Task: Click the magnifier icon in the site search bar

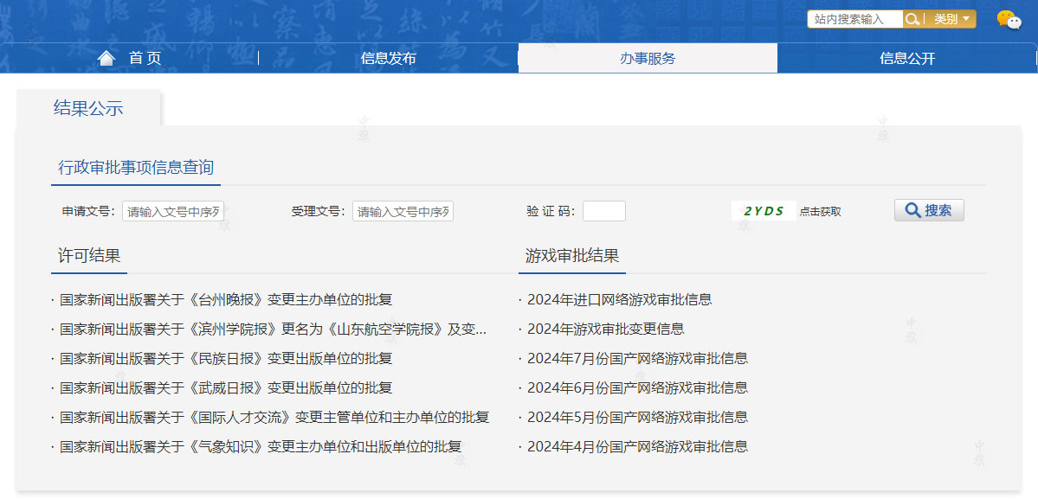Action: [x=912, y=18]
